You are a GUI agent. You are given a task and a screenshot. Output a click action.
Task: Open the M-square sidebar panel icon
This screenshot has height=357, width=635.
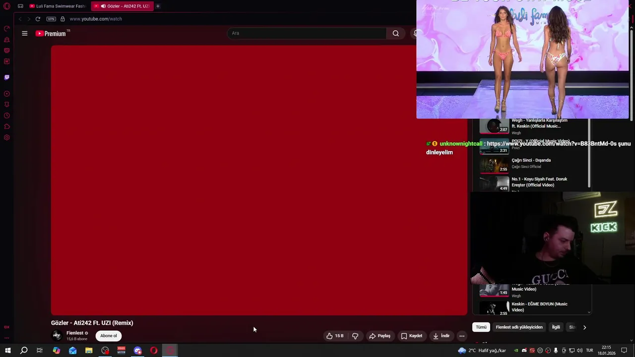pos(7,61)
